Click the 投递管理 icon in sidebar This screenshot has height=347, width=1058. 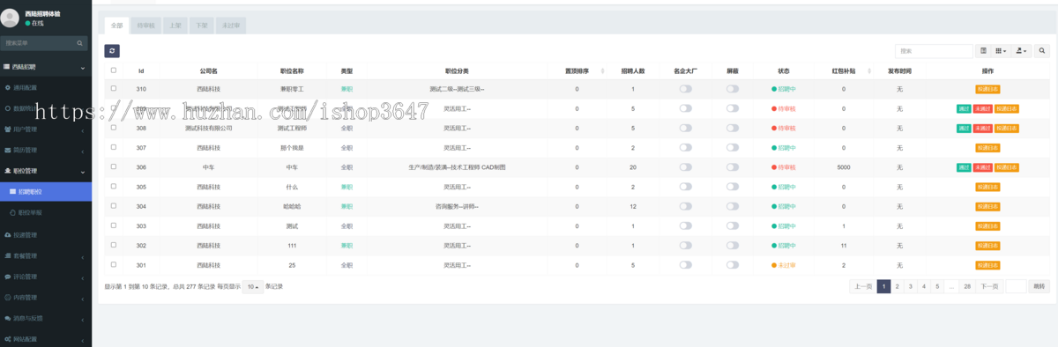(x=8, y=235)
